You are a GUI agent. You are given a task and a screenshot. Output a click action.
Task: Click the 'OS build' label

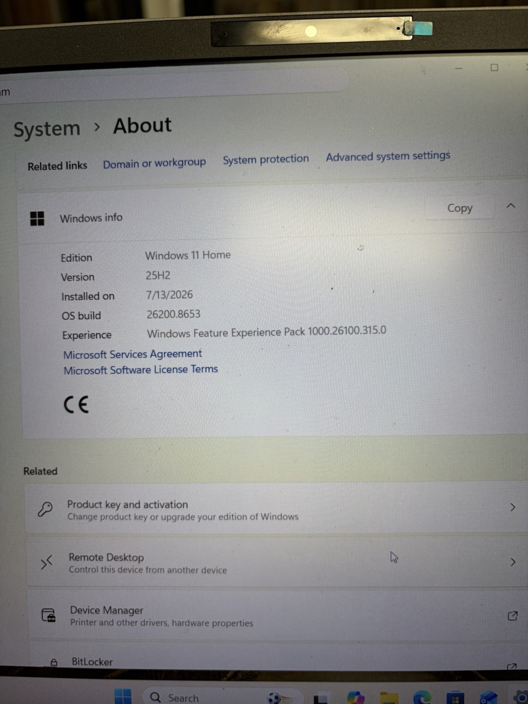pyautogui.click(x=81, y=316)
